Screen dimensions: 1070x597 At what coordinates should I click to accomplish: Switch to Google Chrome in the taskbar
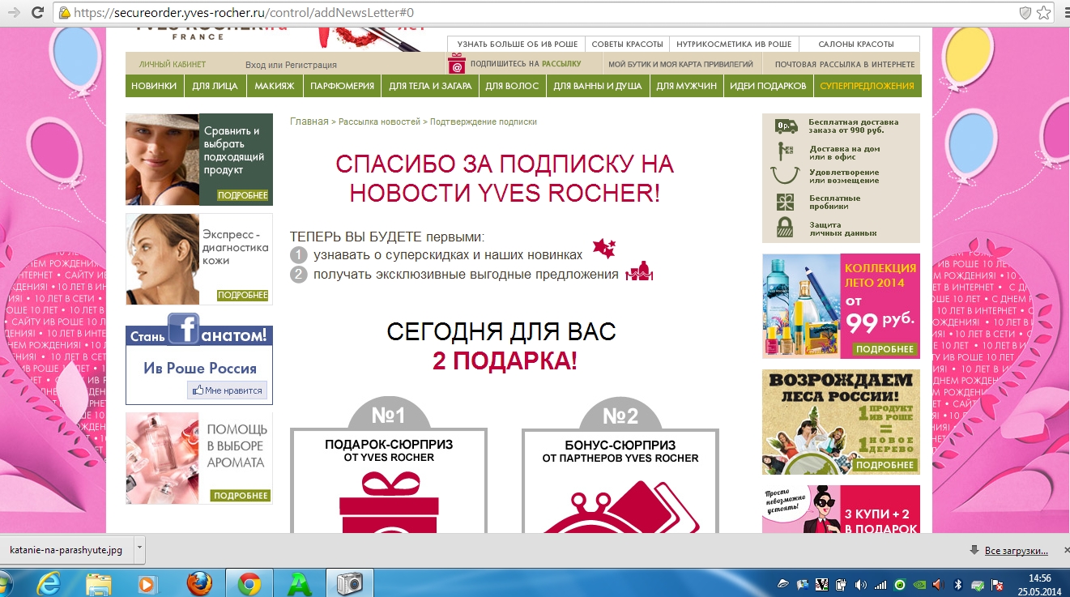coord(249,583)
